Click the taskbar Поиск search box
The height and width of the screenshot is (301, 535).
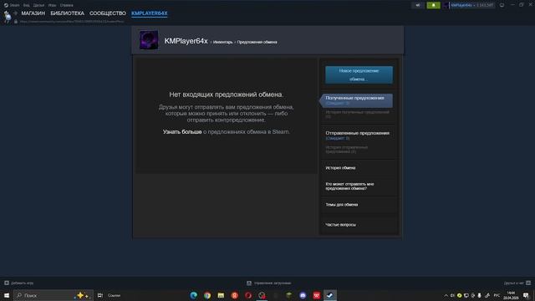coord(53,295)
